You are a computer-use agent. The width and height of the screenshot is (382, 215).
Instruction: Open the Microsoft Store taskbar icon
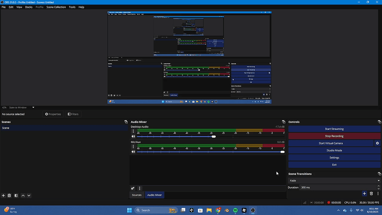pos(200,210)
